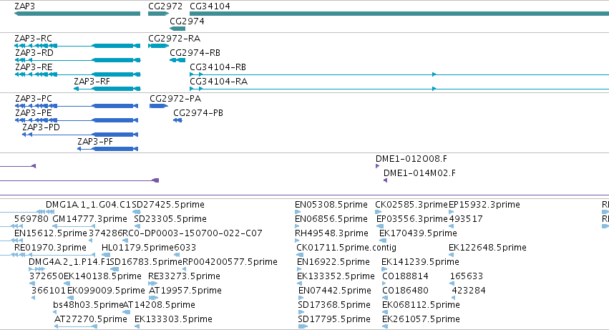This screenshot has height=330, width=609.
Task: Select the SD23305.5prime EST label
Action: (170, 219)
